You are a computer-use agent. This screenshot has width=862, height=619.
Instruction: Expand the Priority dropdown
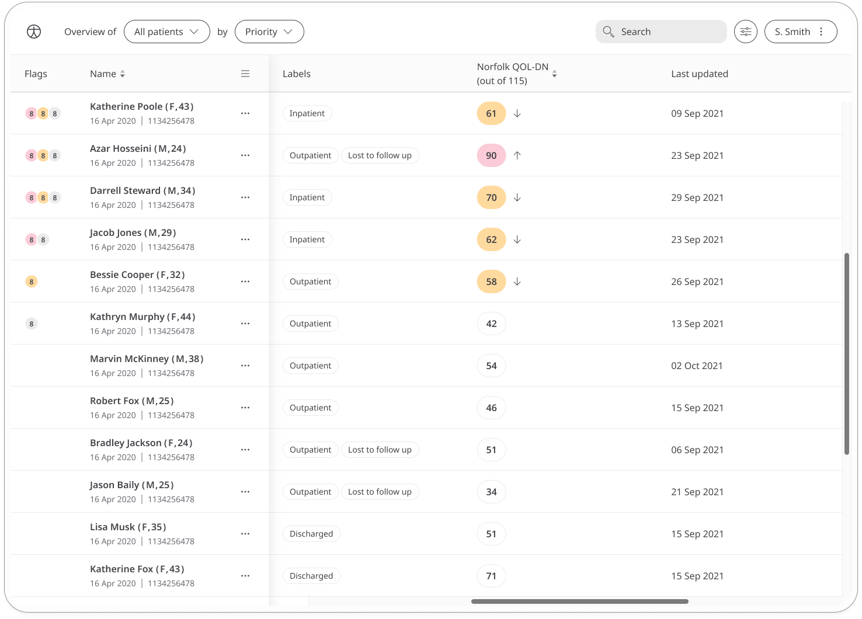coord(269,32)
